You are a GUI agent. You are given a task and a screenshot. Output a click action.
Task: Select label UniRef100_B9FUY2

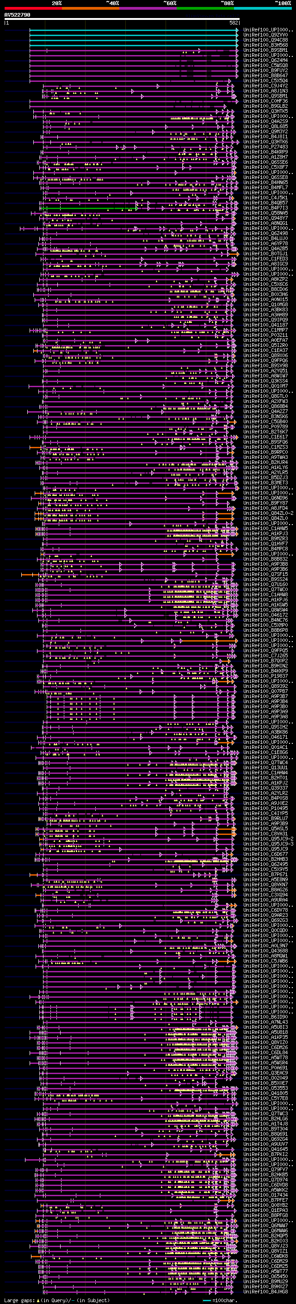point(265,70)
